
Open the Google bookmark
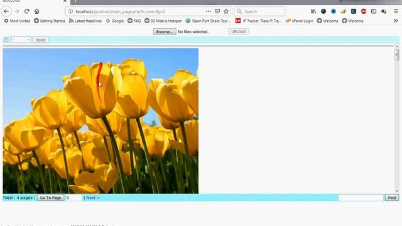115,21
